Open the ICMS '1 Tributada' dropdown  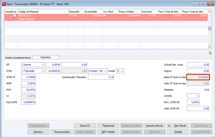point(42,71)
